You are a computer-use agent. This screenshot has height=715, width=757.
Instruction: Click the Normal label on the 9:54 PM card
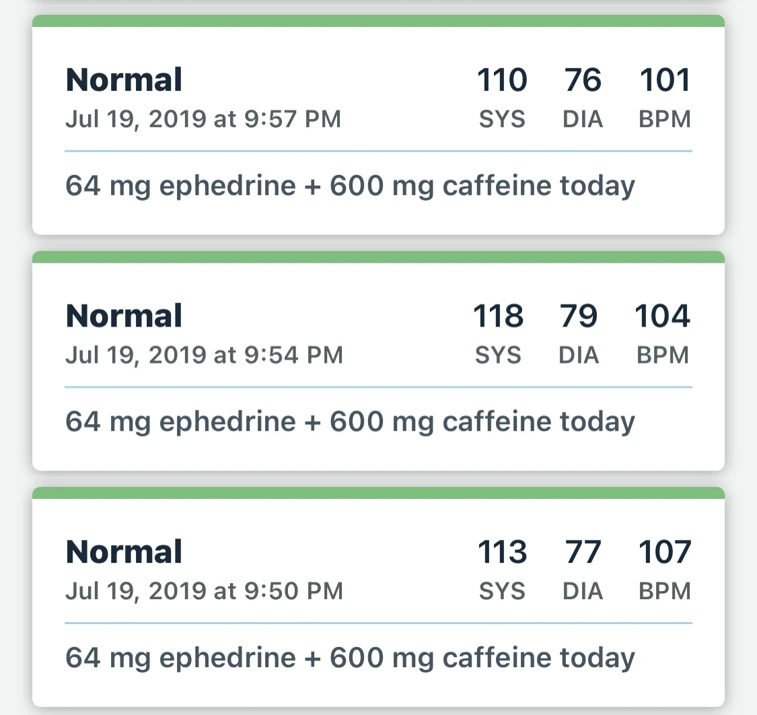coord(124,316)
